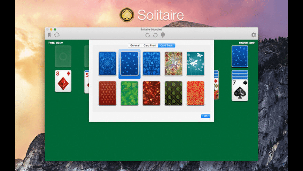The height and width of the screenshot is (171, 303).
Task: Click the empty foundation slot with circle
Action: tap(63, 56)
